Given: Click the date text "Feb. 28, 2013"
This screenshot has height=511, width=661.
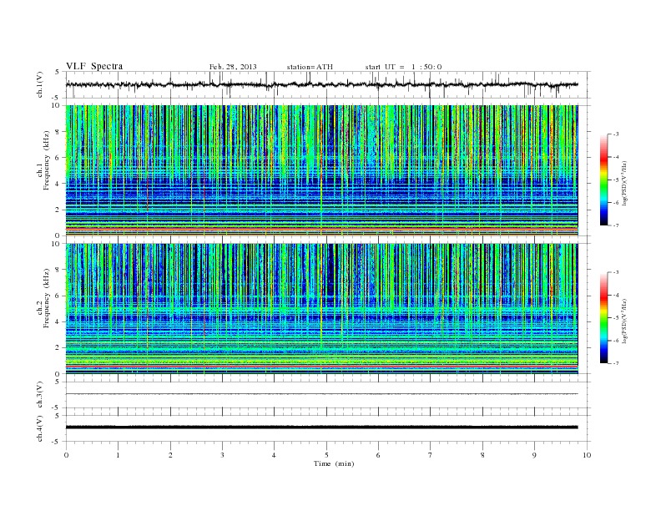Looking at the screenshot, I should [233, 67].
